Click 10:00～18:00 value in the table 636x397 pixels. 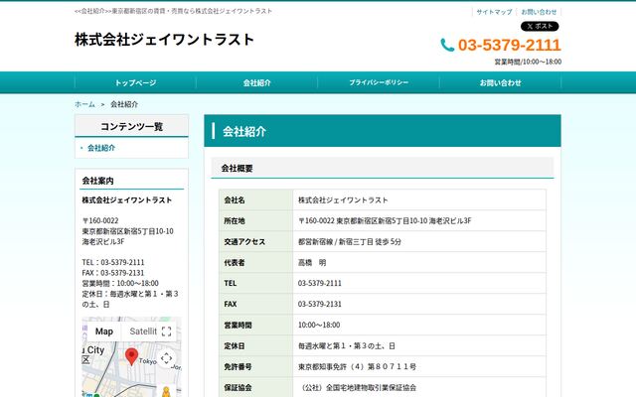(x=319, y=325)
